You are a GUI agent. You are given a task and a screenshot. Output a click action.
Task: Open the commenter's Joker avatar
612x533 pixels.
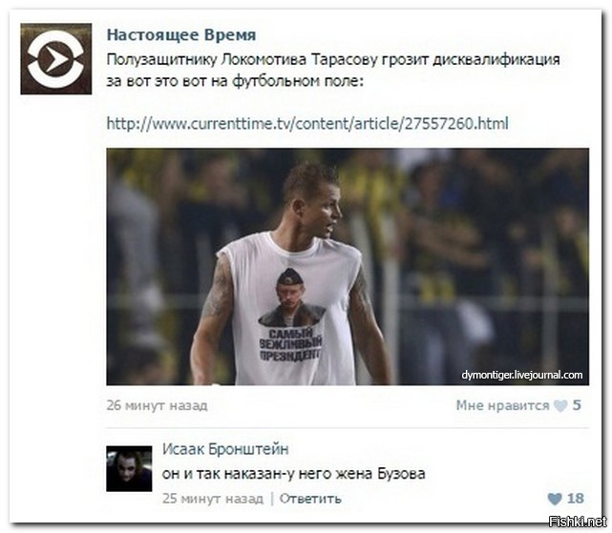coord(129,469)
